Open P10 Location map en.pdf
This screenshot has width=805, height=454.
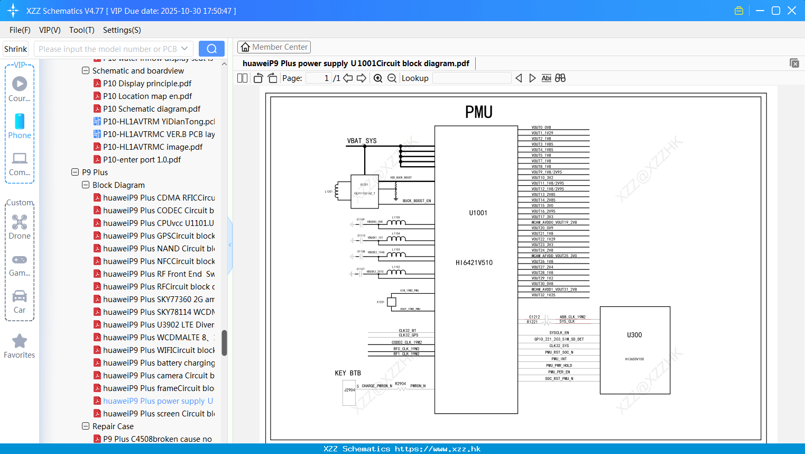142,96
